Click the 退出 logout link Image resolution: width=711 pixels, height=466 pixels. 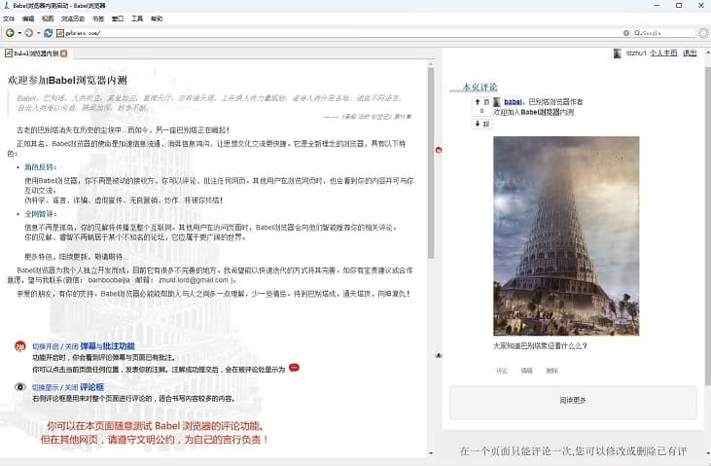click(690, 54)
